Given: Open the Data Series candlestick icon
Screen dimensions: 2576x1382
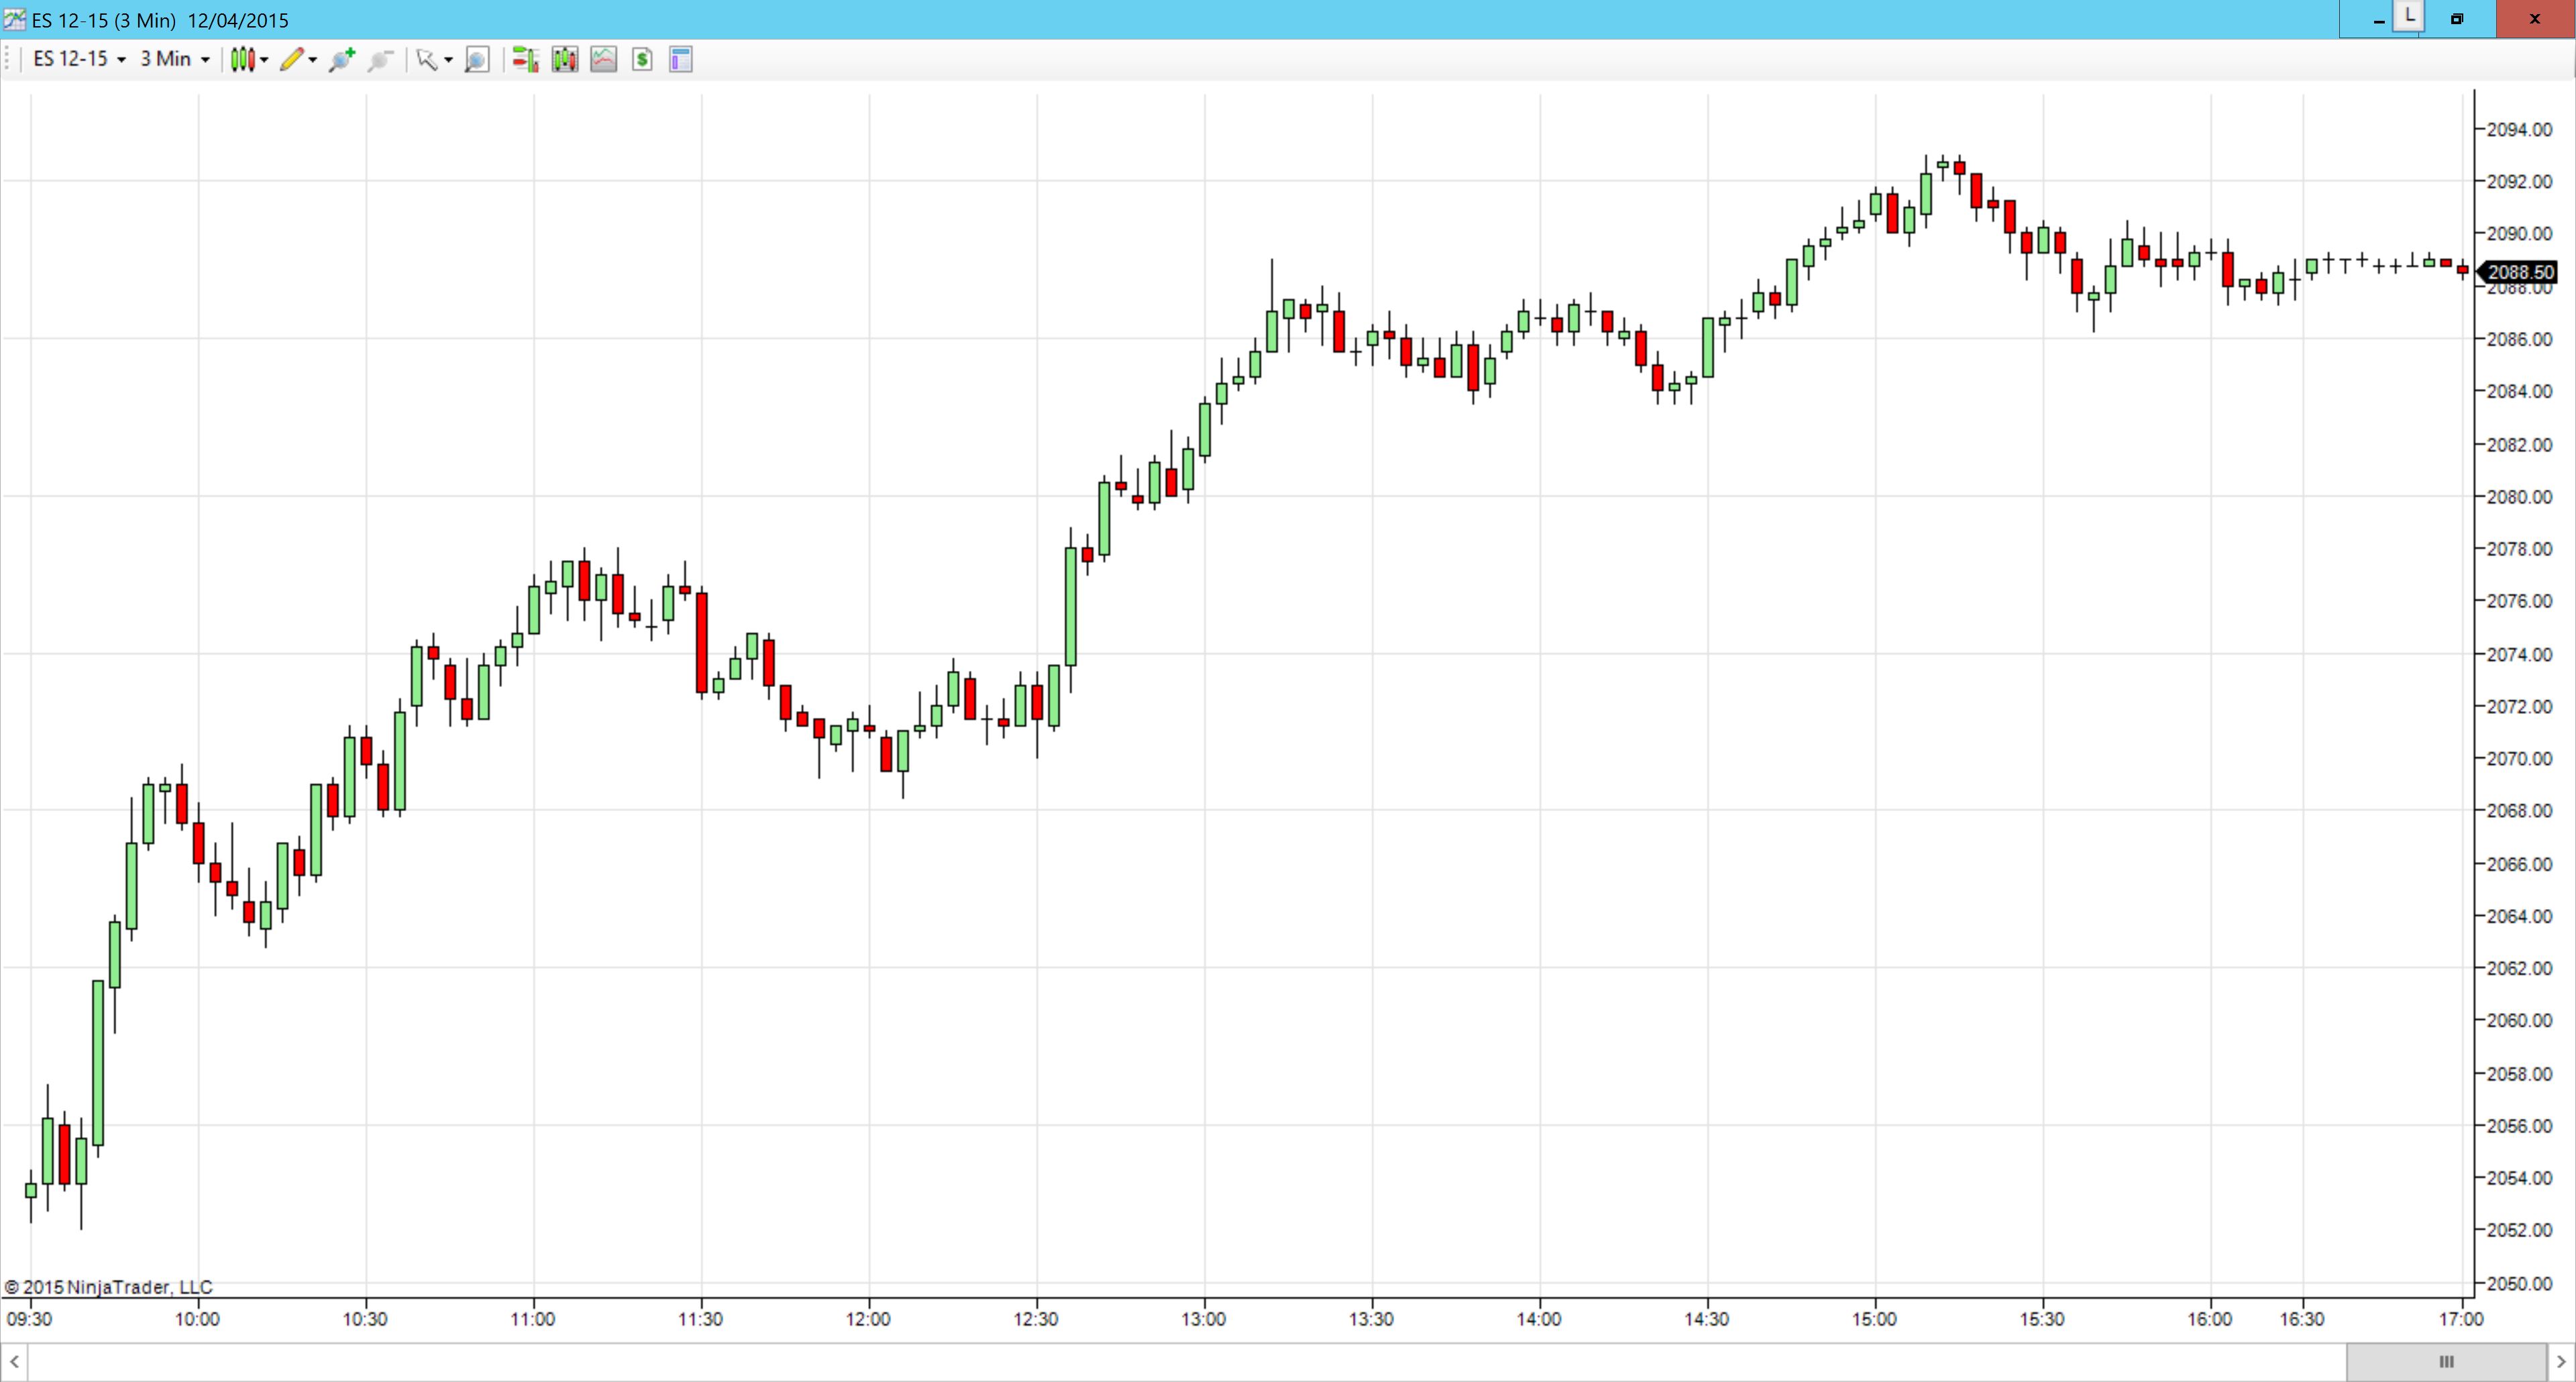Looking at the screenshot, I should [x=564, y=60].
